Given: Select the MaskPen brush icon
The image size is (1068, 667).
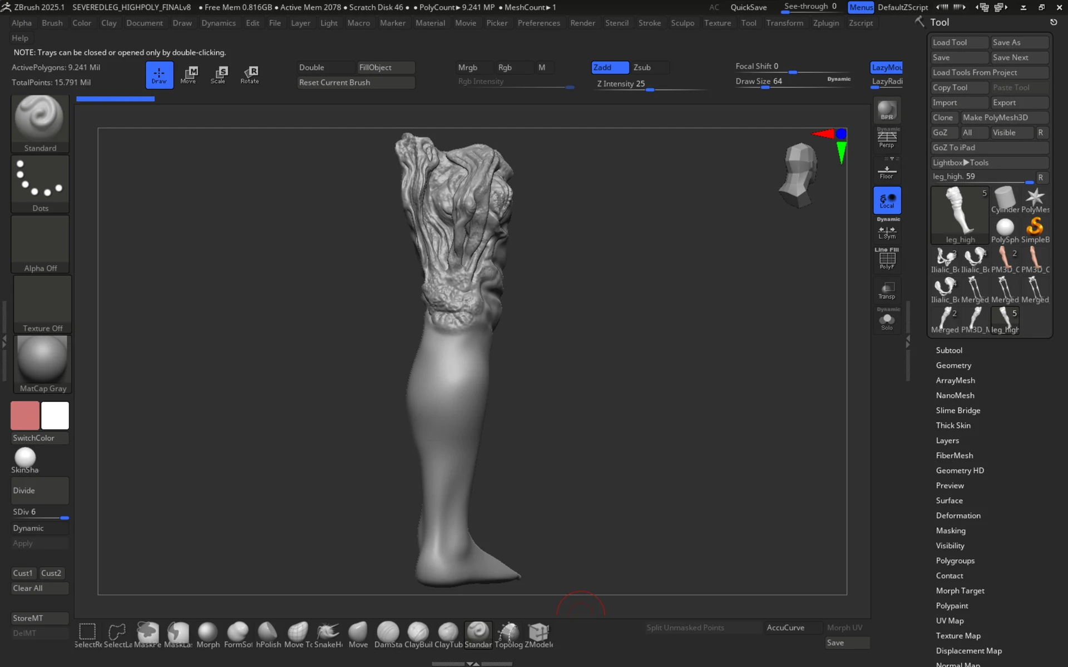Looking at the screenshot, I should pyautogui.click(x=148, y=635).
